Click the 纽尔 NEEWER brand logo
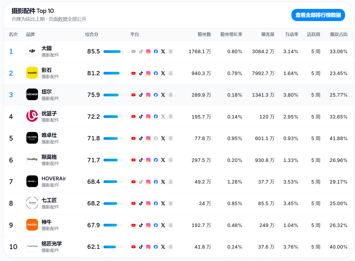355x261 pixels. click(x=32, y=94)
